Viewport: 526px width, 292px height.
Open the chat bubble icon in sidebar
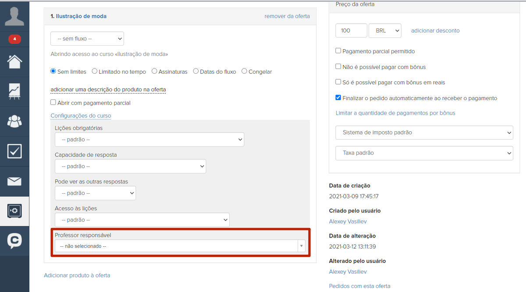pos(14,241)
